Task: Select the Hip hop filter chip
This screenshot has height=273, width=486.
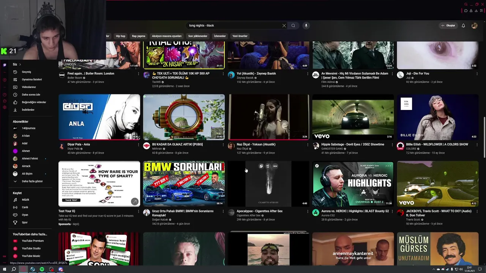Action: (x=120, y=36)
